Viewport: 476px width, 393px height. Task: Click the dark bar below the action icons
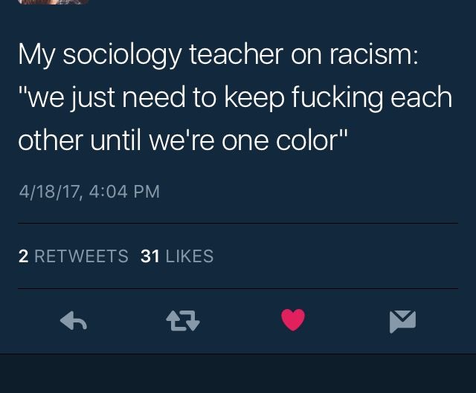click(238, 373)
